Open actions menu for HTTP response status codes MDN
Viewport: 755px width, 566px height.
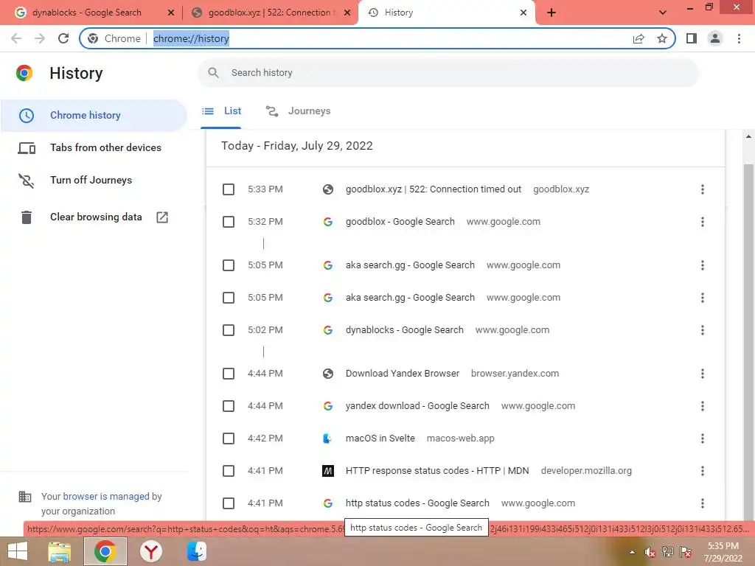point(703,471)
